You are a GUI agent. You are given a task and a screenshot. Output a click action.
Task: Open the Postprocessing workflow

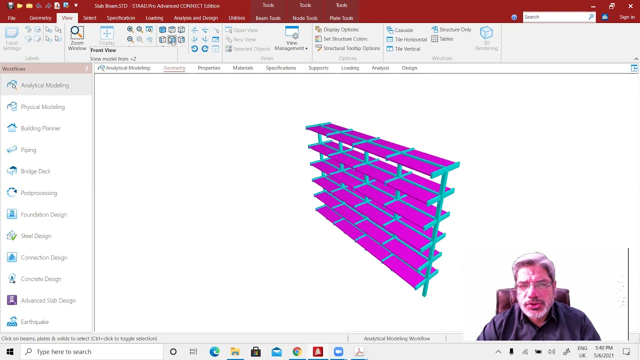point(45,193)
